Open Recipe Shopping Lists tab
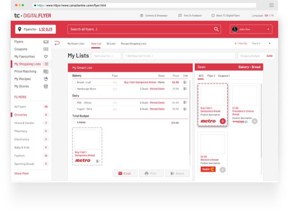290x220 pixels. tap(134, 44)
